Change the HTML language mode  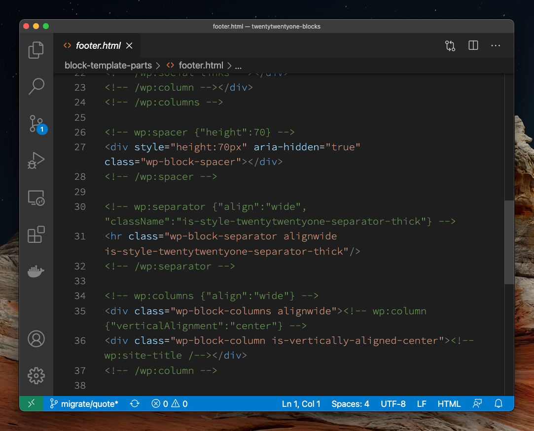(449, 403)
